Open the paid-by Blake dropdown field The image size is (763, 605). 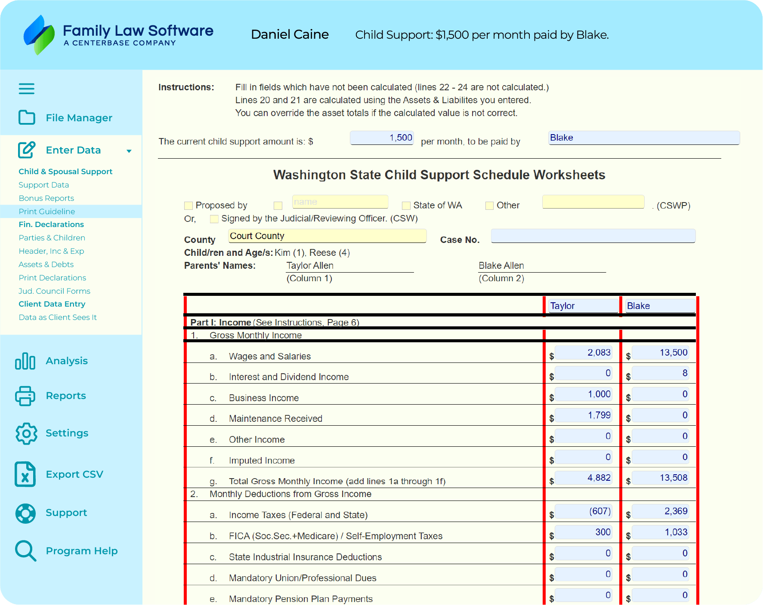[643, 138]
